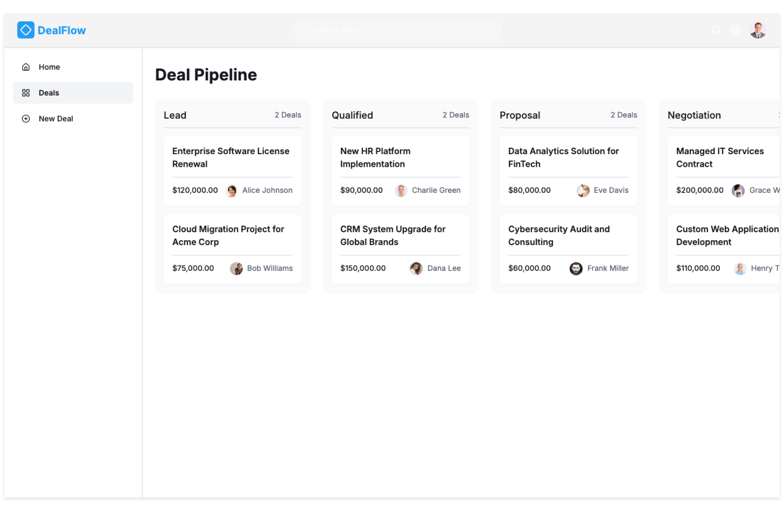Focus the Search deals field
The width and height of the screenshot is (784, 509).
398,30
